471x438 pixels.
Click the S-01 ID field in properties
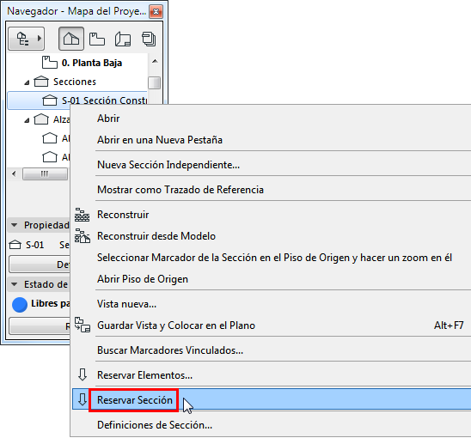click(x=35, y=245)
